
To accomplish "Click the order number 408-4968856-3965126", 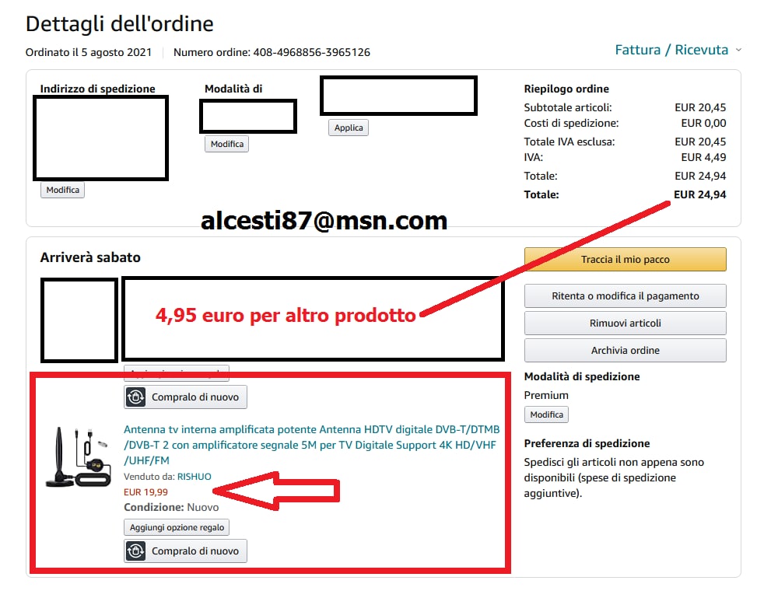I will pyautogui.click(x=312, y=52).
